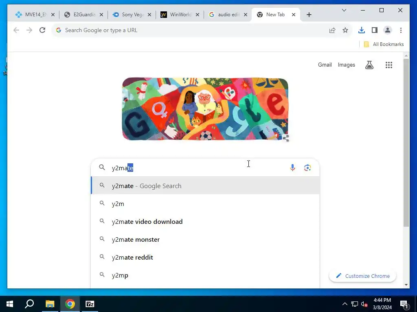Close the audio edit tab
Viewport: 417px width, 312px height.
pyautogui.click(x=246, y=15)
